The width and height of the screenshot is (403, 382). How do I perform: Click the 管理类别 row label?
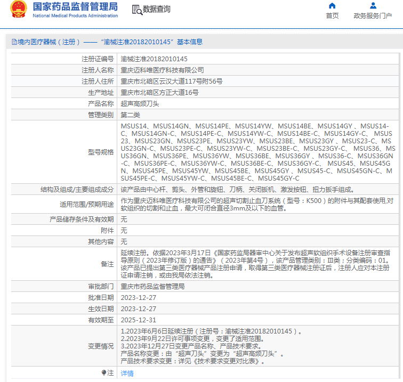point(101,115)
